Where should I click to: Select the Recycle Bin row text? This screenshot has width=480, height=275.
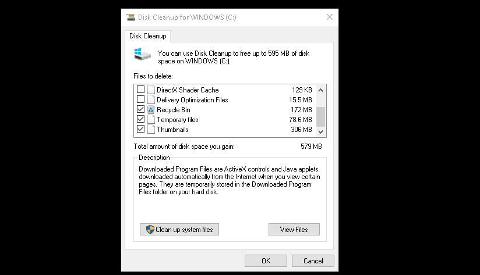pos(174,110)
